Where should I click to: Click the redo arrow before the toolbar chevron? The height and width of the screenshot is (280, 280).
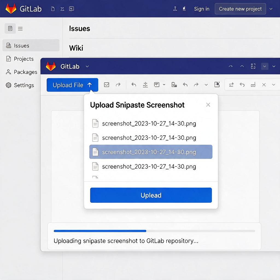click(196, 85)
